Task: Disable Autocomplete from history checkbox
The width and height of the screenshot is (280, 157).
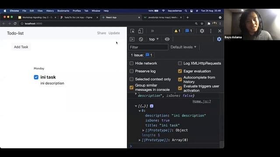Action: [x=180, y=79]
